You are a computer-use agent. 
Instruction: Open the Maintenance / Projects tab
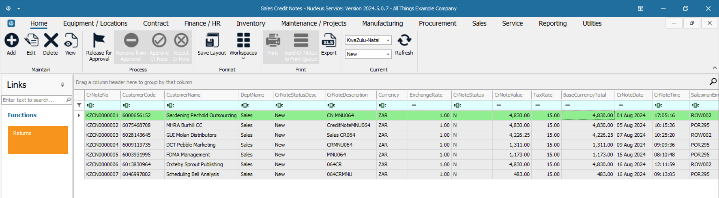[x=314, y=23]
